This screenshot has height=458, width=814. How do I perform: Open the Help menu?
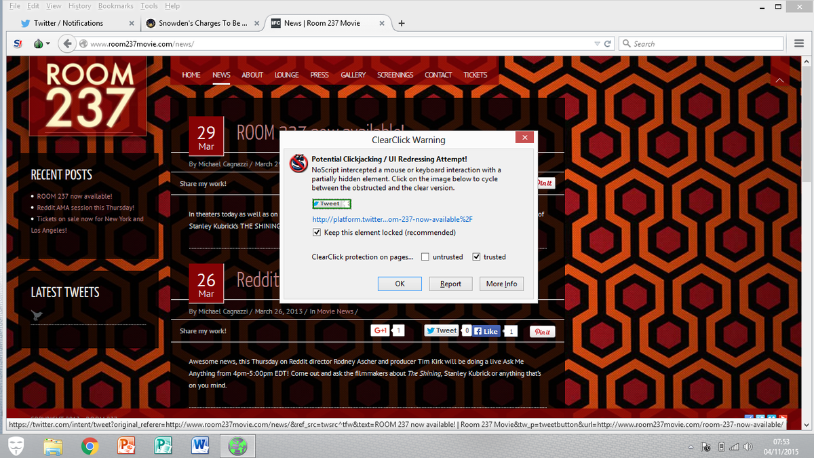click(172, 5)
